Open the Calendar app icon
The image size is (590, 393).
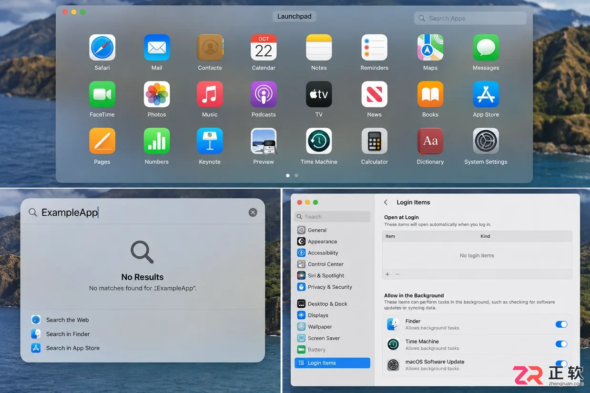(x=264, y=47)
